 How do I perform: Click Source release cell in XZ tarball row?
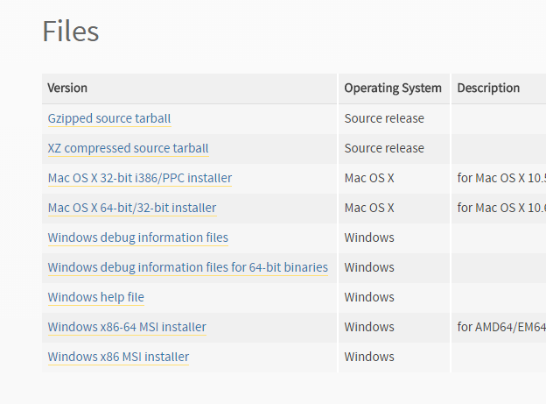pyautogui.click(x=384, y=148)
